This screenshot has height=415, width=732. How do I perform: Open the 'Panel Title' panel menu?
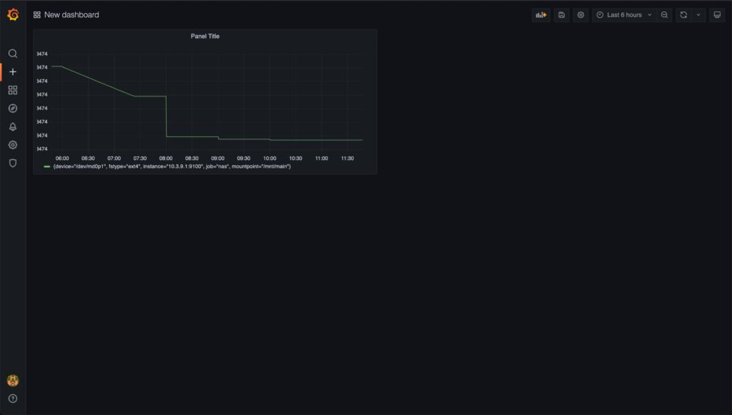pyautogui.click(x=205, y=36)
